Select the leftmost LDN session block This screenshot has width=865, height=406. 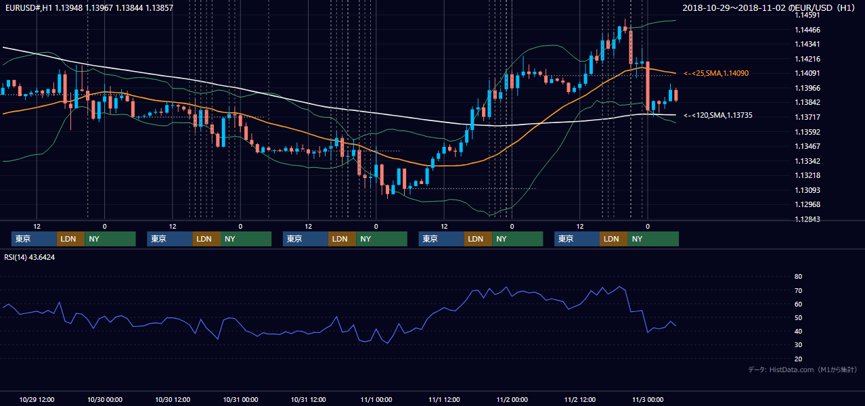tap(71, 239)
